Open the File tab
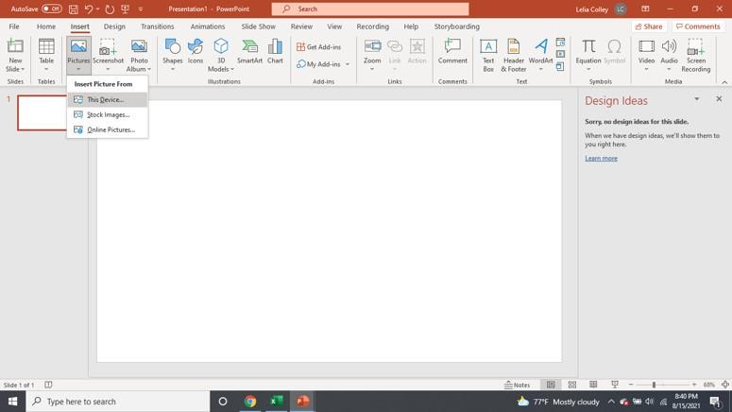The height and width of the screenshot is (412, 732). coord(14,26)
